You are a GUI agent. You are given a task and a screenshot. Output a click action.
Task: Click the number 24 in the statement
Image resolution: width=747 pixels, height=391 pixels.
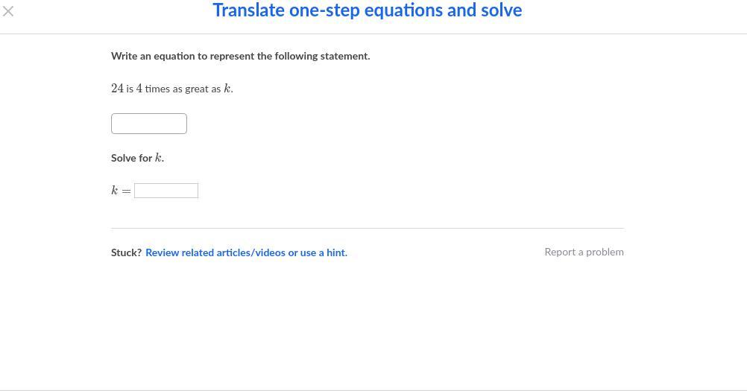point(117,89)
